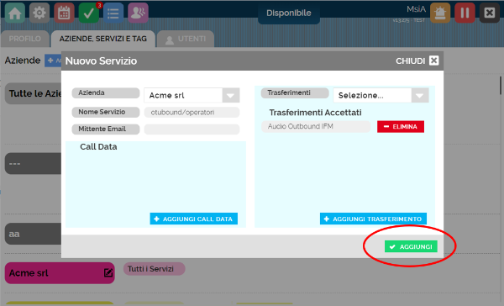Select the Tutte le Aziende tile
This screenshot has height=306, width=504.
[33, 93]
